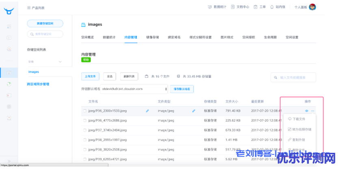Open 产品列表 grid icon in header
This screenshot has height=169, width=341.
[28, 8]
